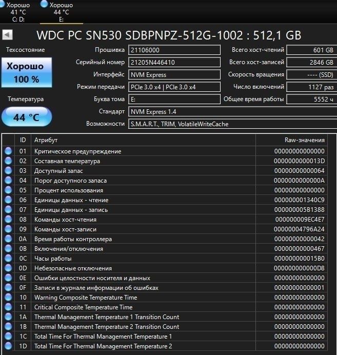This screenshot has width=337, height=355.
Task: Select the Часы работы attribute text
Action: click(53, 259)
